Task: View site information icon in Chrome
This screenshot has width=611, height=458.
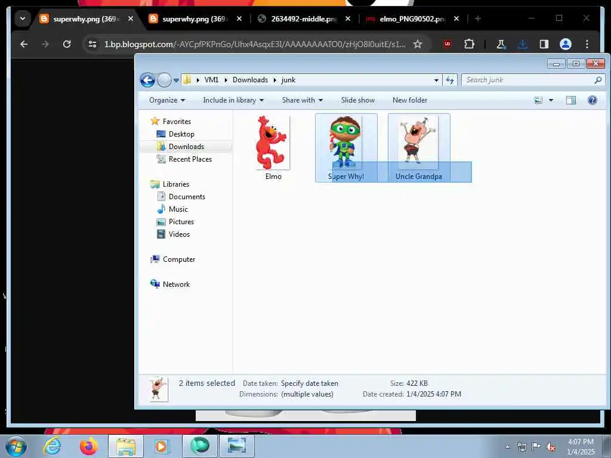Action: coord(92,44)
